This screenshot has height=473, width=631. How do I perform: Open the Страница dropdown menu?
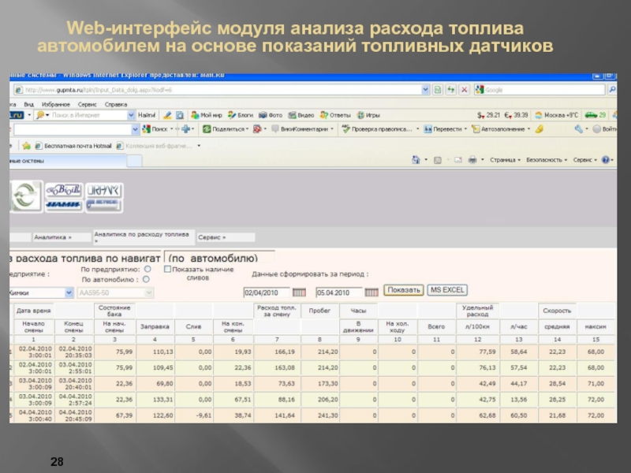click(x=504, y=159)
